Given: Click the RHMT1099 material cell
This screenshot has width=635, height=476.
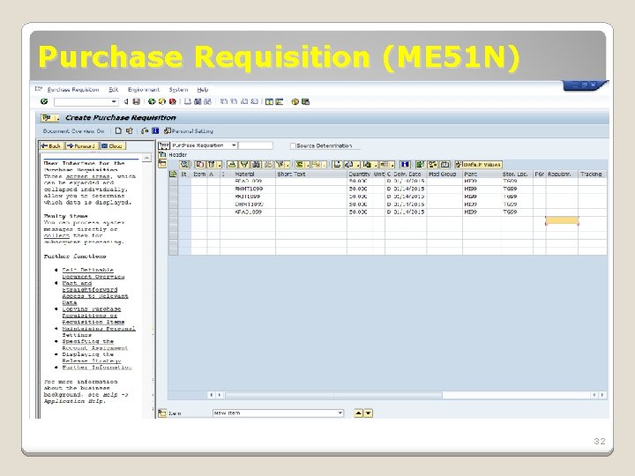Looking at the screenshot, I should pyautogui.click(x=249, y=189).
